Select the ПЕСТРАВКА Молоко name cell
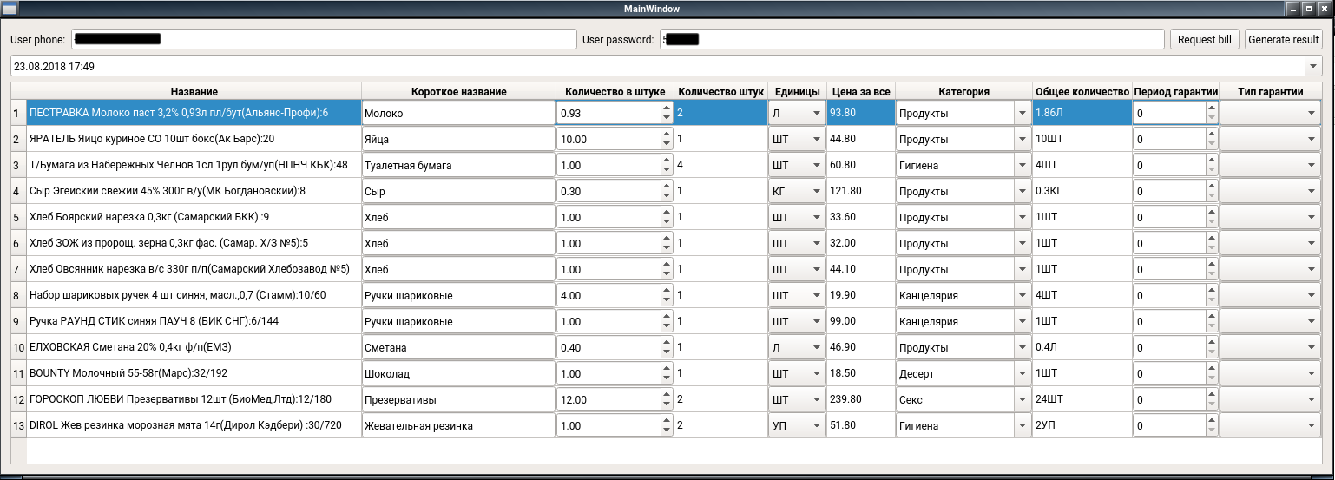The height and width of the screenshot is (480, 1335). tap(194, 113)
